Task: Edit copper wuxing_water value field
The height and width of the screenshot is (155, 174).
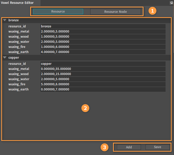Action: coord(103,79)
